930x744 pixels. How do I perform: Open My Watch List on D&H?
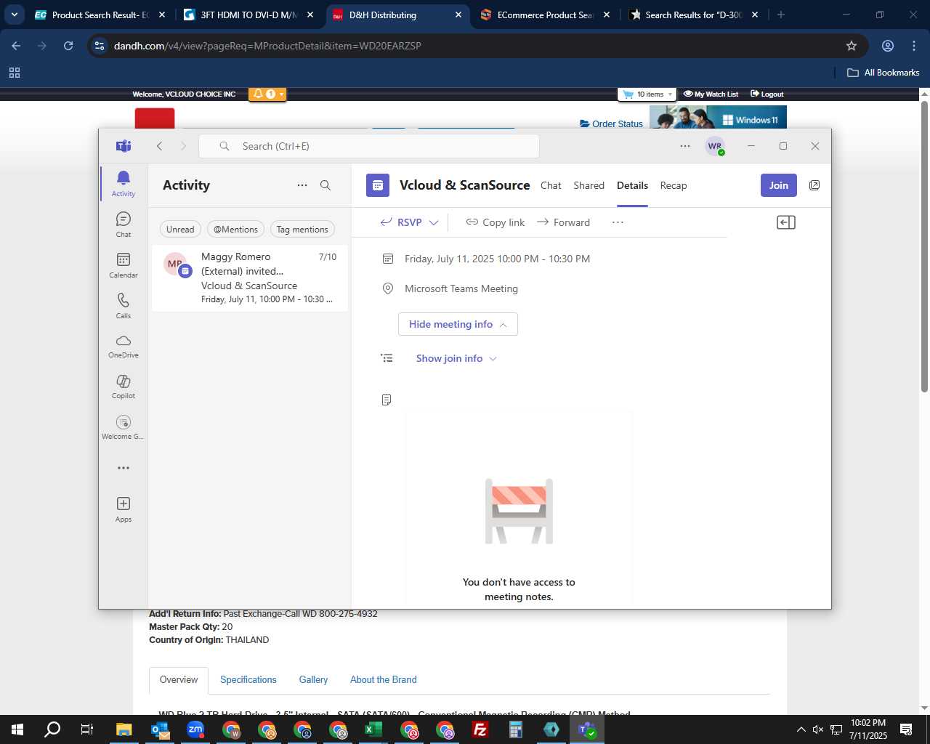tap(711, 94)
